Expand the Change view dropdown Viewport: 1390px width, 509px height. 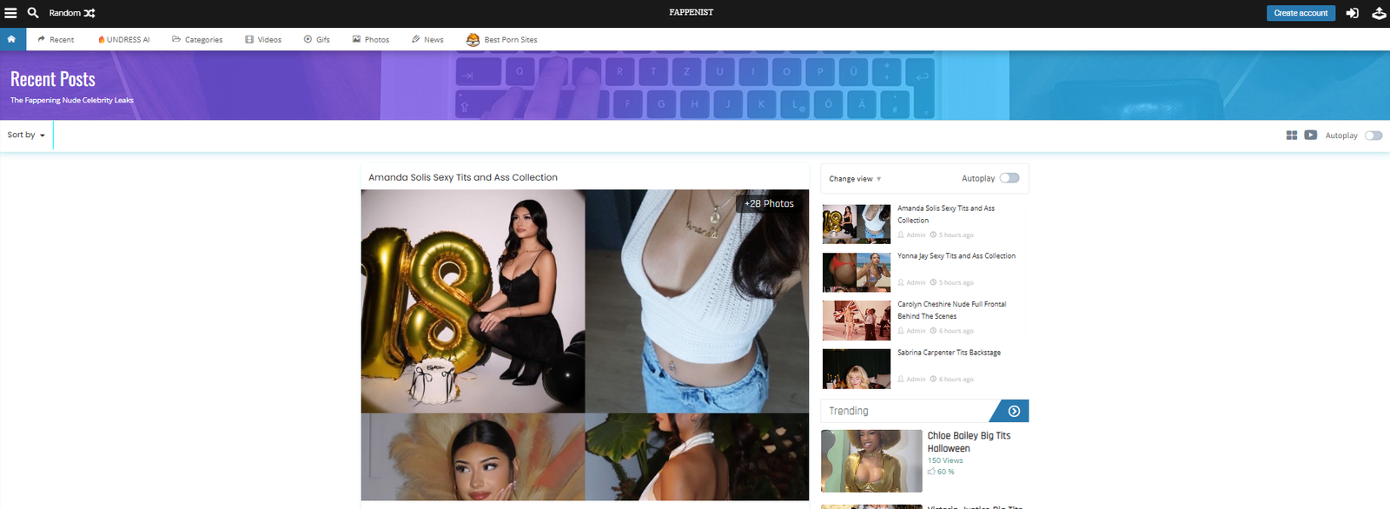pos(855,179)
